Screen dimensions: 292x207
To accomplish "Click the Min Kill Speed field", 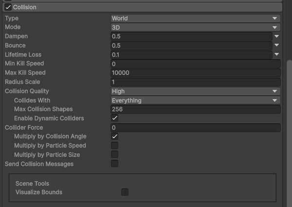I will coord(195,64).
